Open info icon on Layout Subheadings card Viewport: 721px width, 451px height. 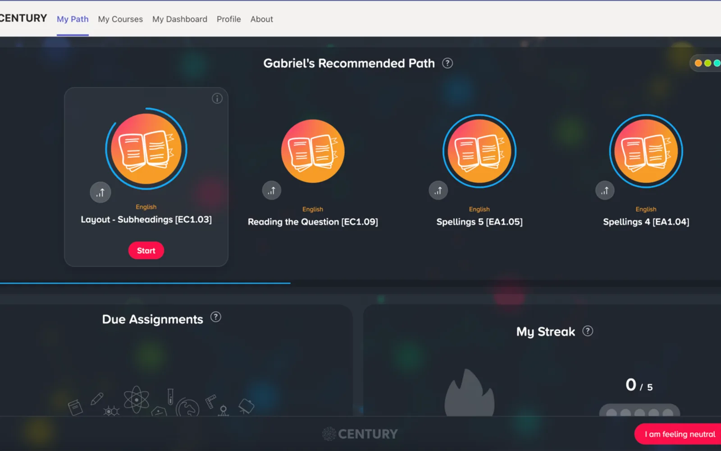[217, 98]
